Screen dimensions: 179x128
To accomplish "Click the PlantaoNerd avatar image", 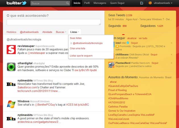I will [x=111, y=65].
